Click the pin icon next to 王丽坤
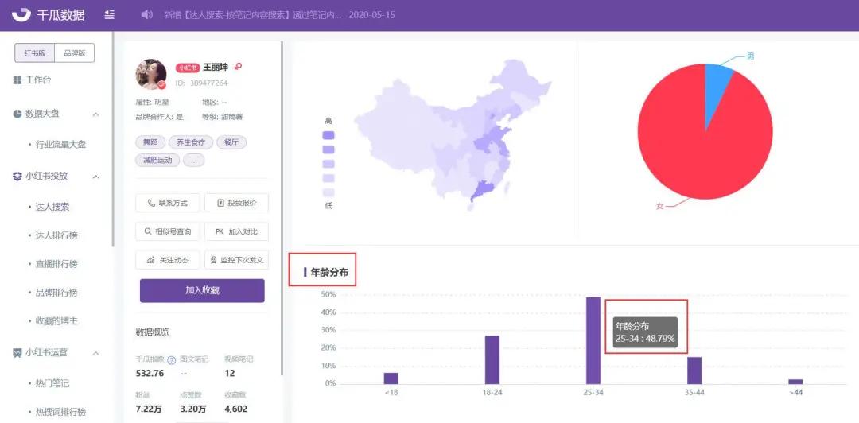 pyautogui.click(x=238, y=67)
